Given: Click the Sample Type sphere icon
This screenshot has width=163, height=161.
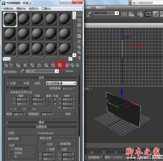Looking at the screenshot, I should click(x=79, y=14).
